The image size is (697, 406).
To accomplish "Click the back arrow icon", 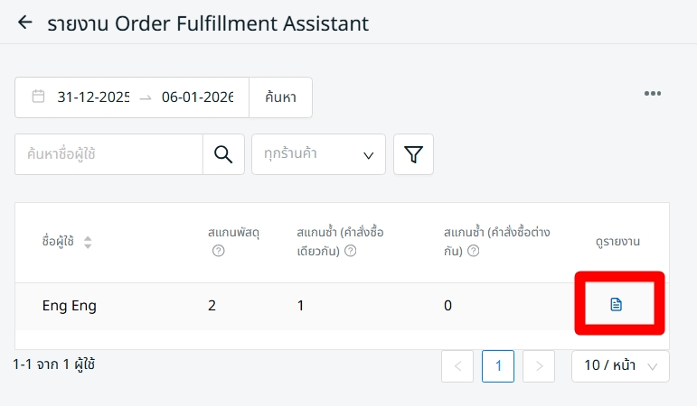I will click(x=24, y=23).
